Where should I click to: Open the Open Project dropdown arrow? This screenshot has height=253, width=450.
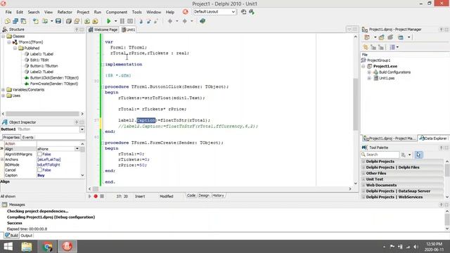(x=51, y=21)
